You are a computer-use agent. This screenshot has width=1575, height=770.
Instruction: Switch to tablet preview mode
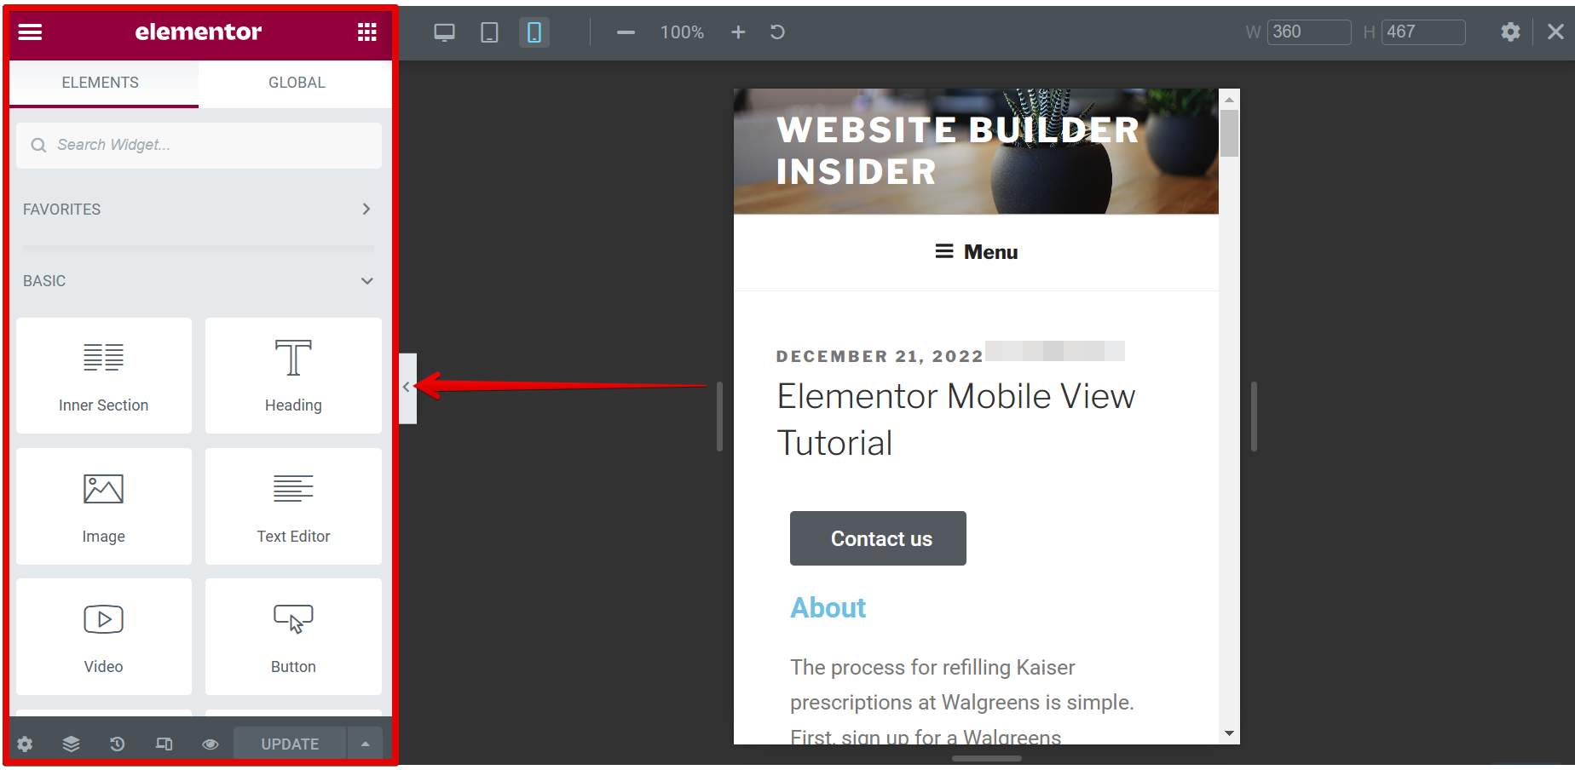[489, 32]
